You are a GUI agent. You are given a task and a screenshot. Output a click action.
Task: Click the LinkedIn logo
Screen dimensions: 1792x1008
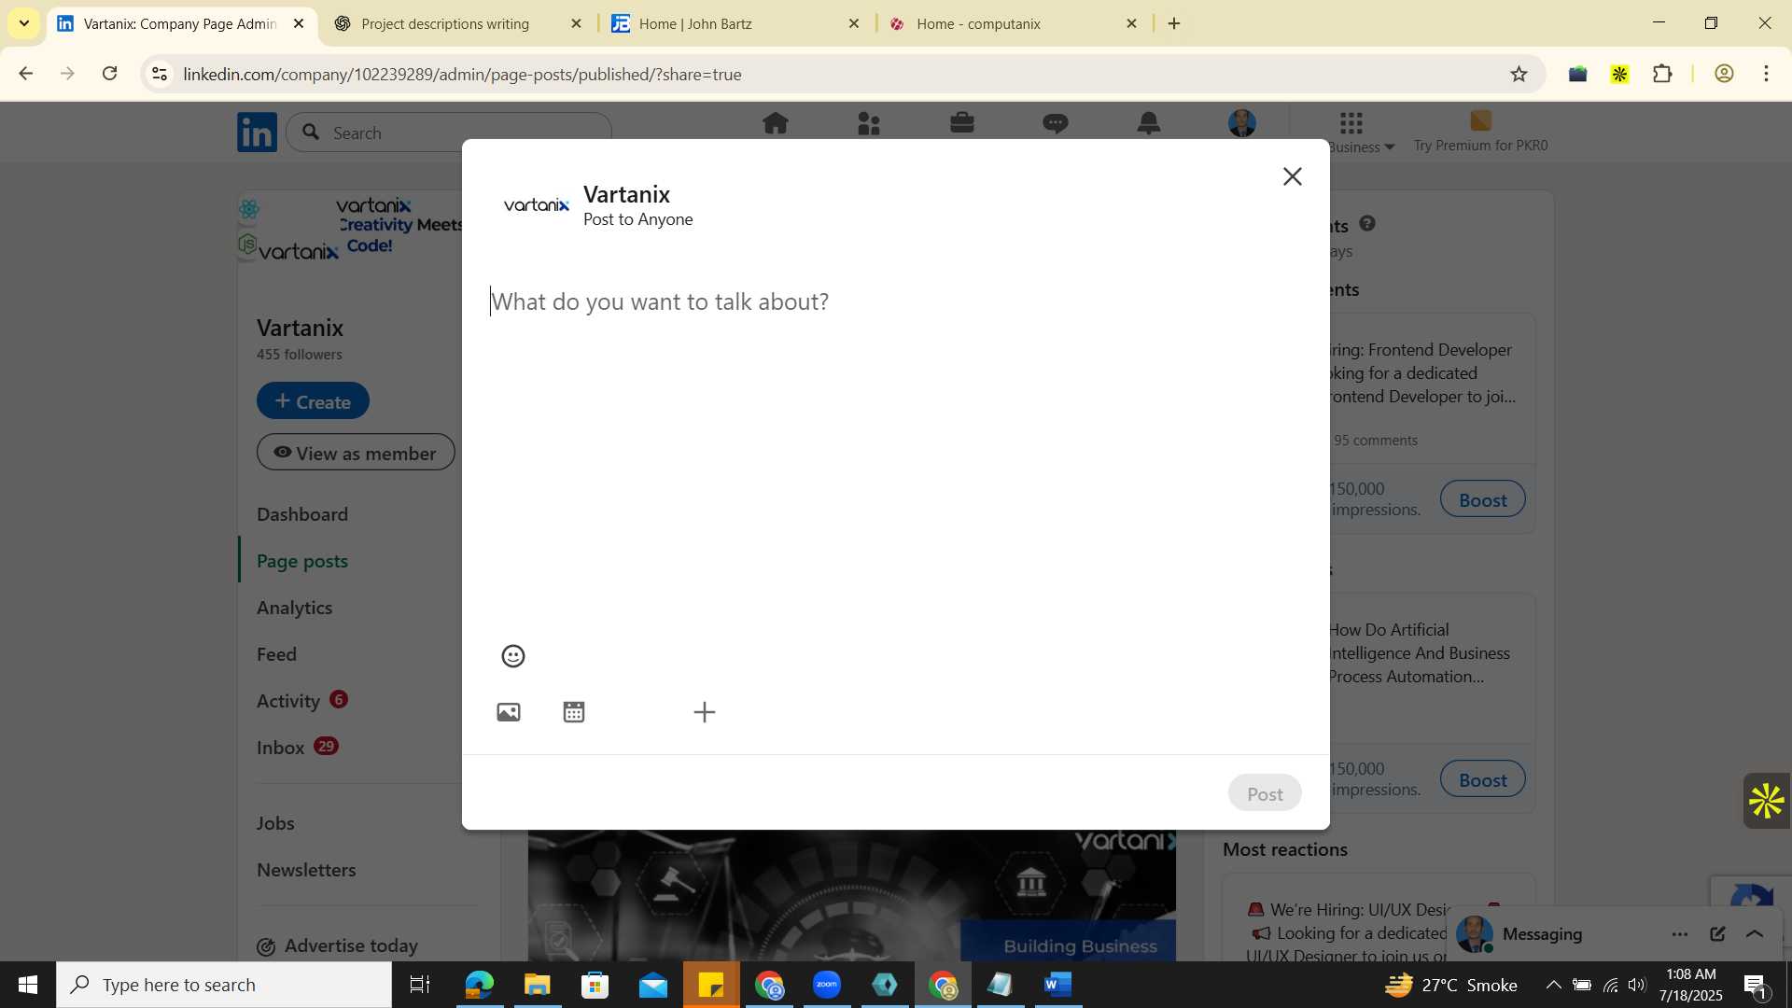pyautogui.click(x=257, y=132)
